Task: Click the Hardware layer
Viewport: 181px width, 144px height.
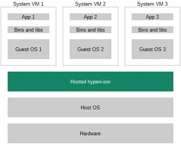Action: click(90, 133)
